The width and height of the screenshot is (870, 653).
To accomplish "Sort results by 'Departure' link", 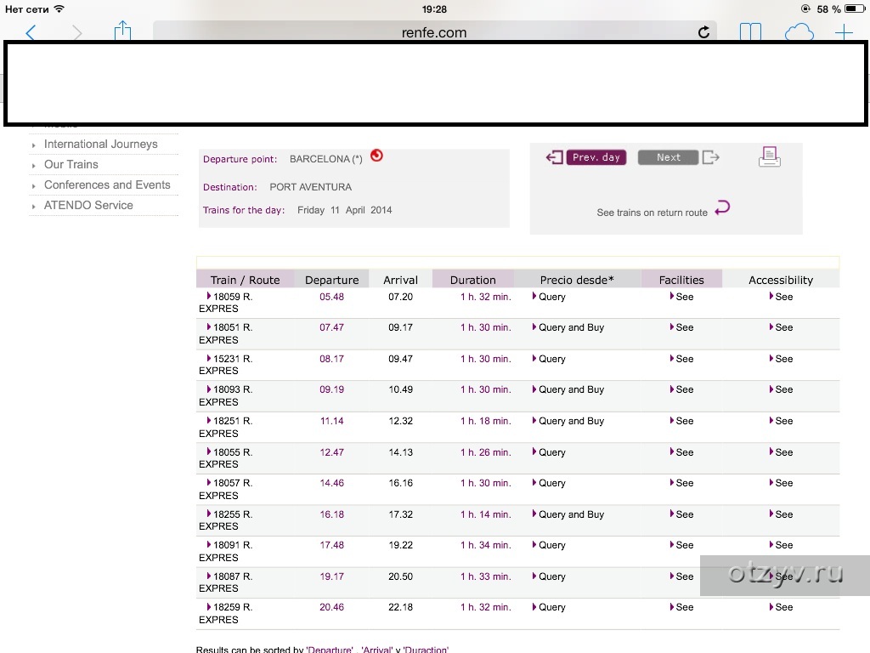I will pyautogui.click(x=329, y=650).
